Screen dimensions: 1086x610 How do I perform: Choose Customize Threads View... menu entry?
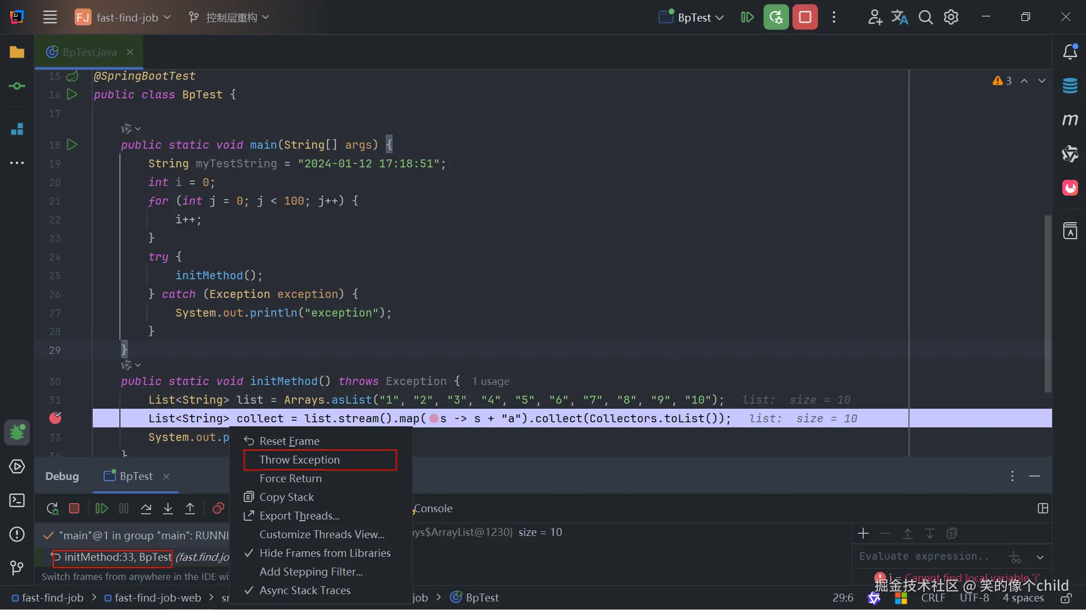click(321, 534)
